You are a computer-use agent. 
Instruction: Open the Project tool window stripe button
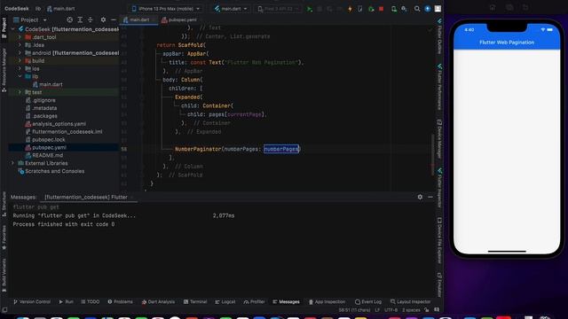pyautogui.click(x=4, y=28)
